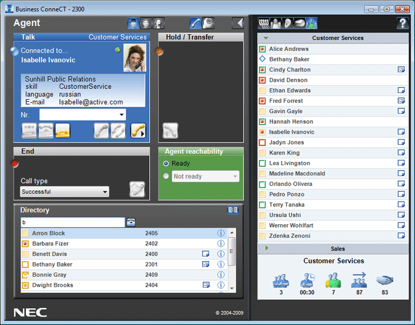Select the Ready radio button
This screenshot has width=415, height=325.
tap(166, 164)
